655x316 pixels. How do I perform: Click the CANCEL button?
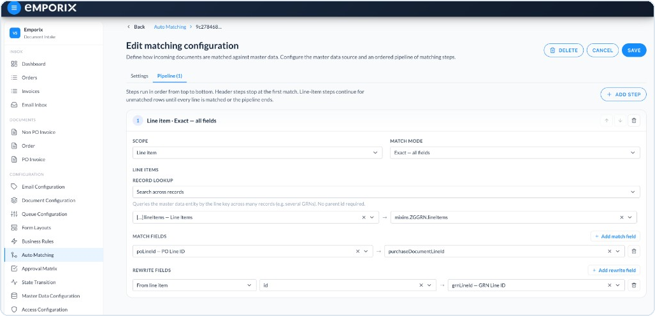(602, 50)
